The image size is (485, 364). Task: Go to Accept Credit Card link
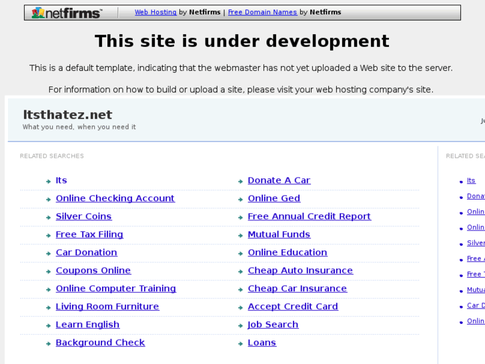293,307
